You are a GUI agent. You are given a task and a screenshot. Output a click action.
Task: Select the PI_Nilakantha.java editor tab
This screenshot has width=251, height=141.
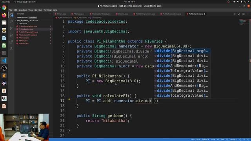click(x=196, y=14)
